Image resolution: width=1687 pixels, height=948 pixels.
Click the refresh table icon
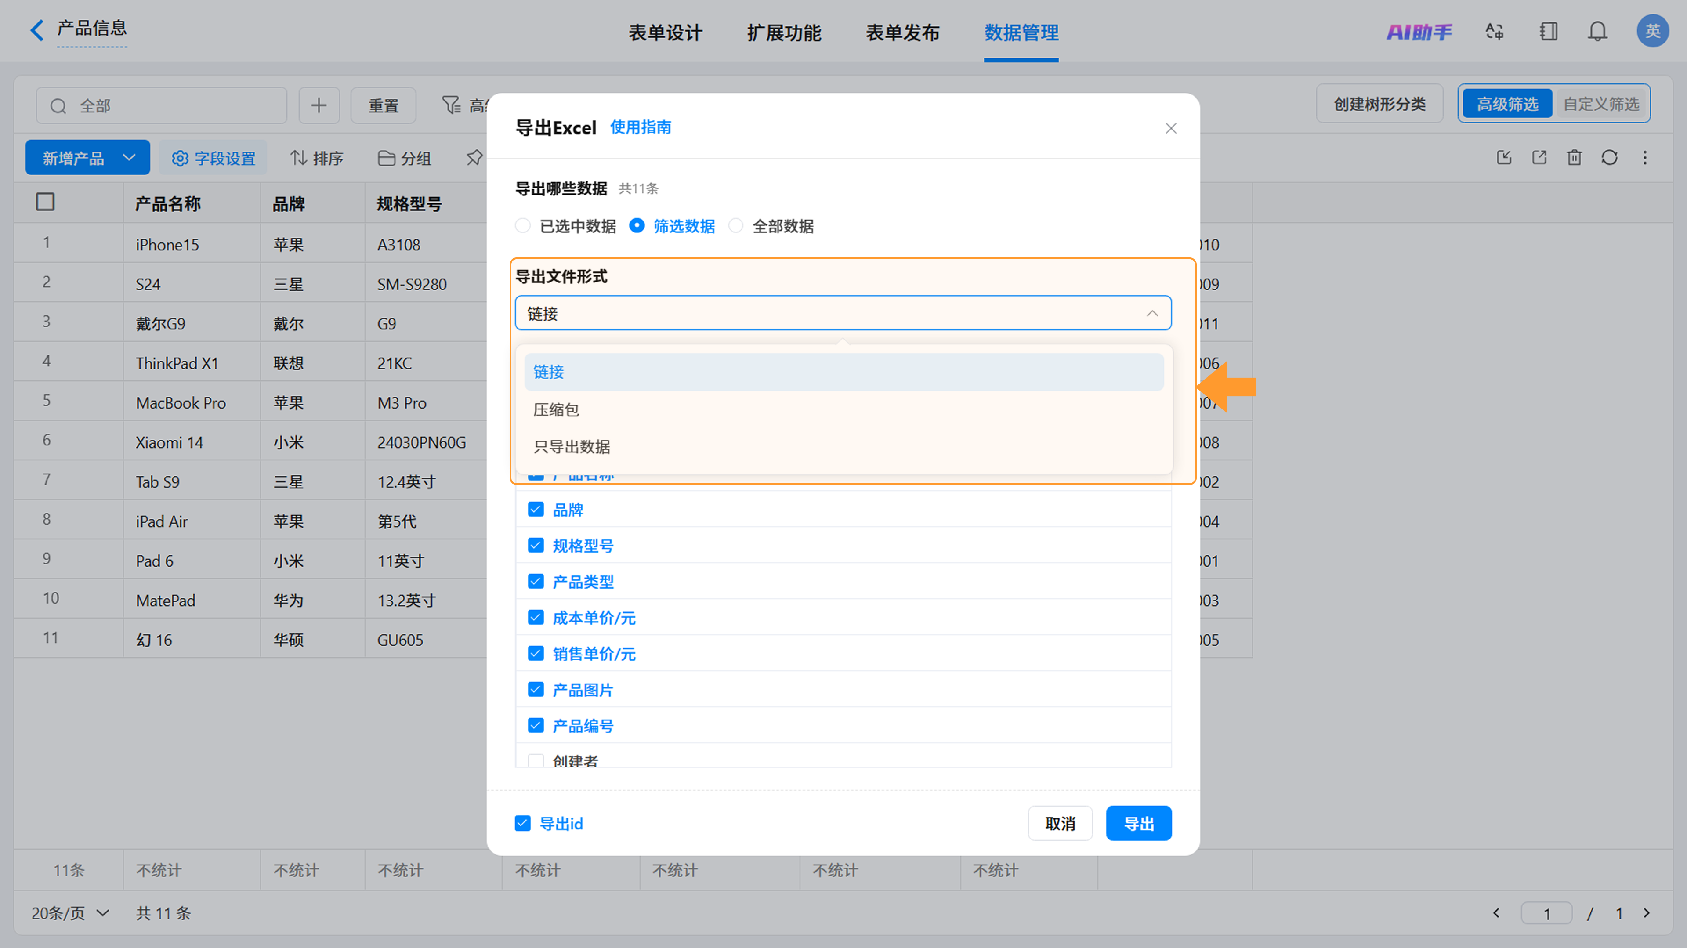tap(1610, 157)
